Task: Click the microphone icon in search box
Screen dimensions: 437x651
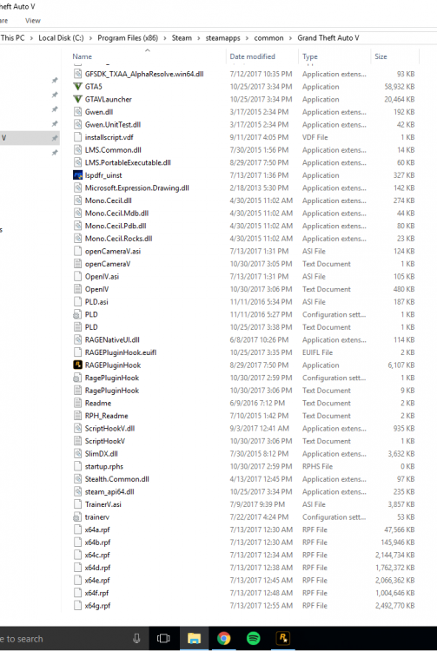Action: tap(136, 639)
